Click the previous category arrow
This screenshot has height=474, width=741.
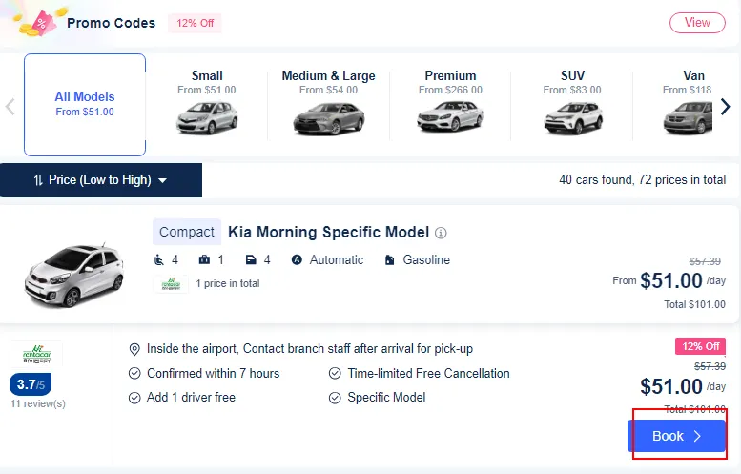[x=10, y=107]
